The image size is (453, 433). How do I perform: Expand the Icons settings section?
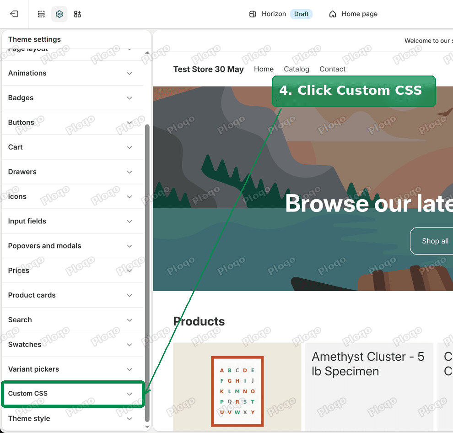click(x=72, y=196)
